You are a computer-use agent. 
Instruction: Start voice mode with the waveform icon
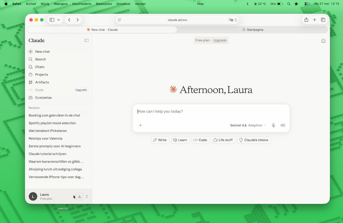[283, 125]
